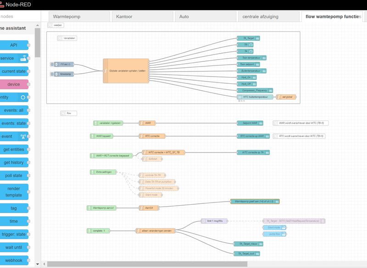Click the clock icon on 'limit 1 msg/90s' node

(x=203, y=221)
